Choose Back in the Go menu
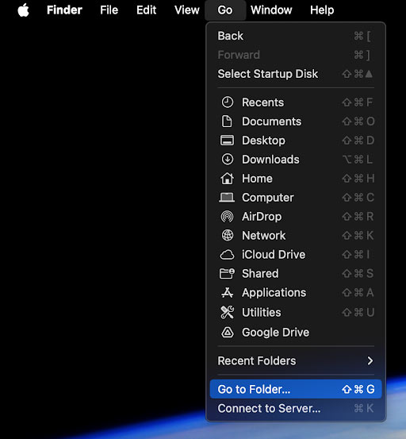This screenshot has height=439, width=406. pos(296,36)
